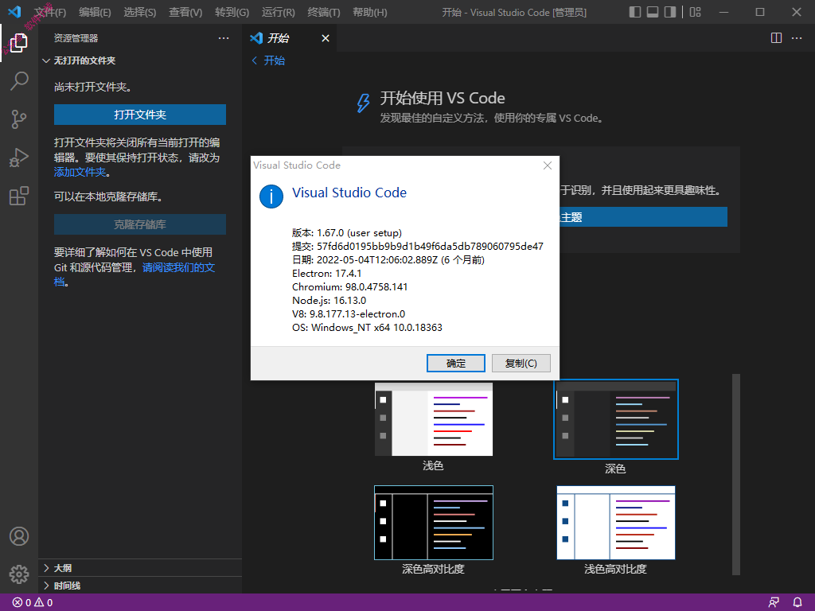The image size is (815, 611).
Task: Click the 开始使用 VS Code heading
Action: [x=443, y=98]
